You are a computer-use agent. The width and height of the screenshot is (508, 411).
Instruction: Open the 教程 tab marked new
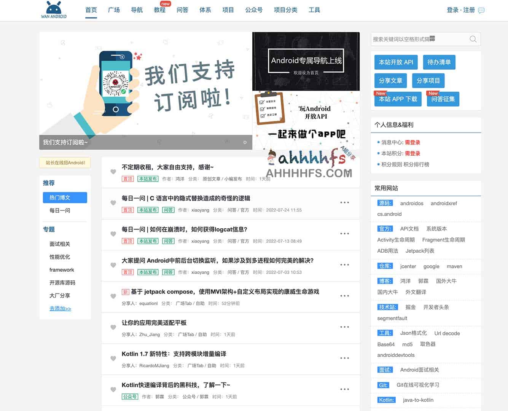click(159, 10)
